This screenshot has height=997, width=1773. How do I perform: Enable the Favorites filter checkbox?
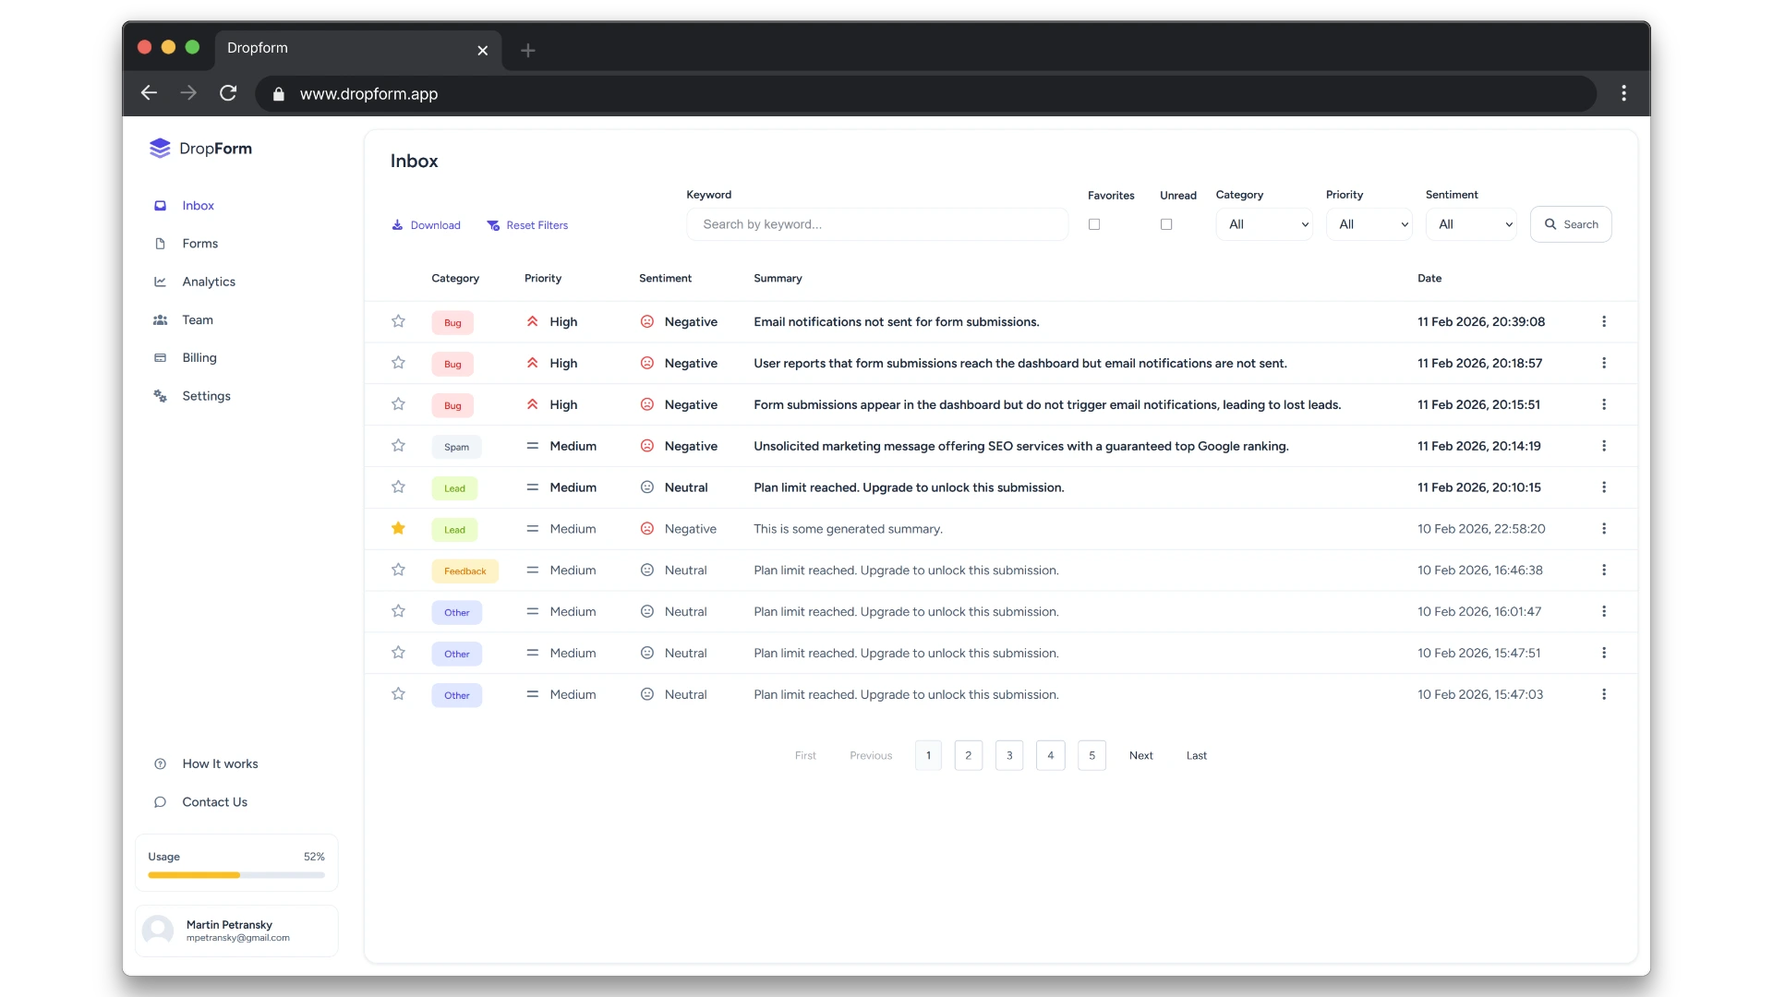point(1094,223)
